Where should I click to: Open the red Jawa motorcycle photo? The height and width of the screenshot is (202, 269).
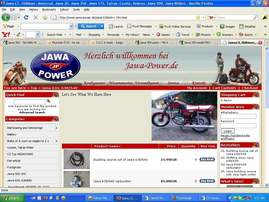184,116
